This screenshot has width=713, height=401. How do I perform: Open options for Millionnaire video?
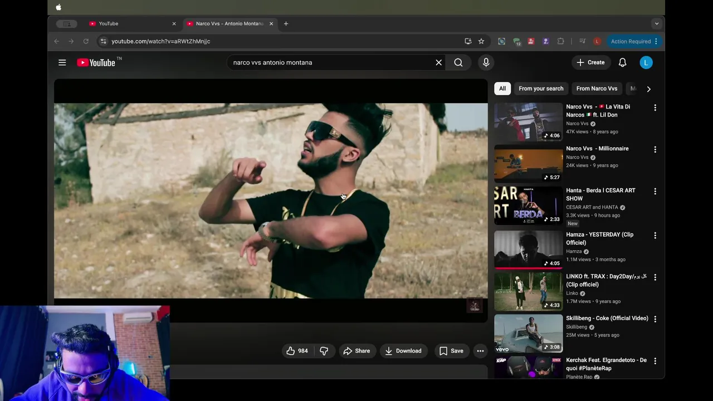point(655,149)
